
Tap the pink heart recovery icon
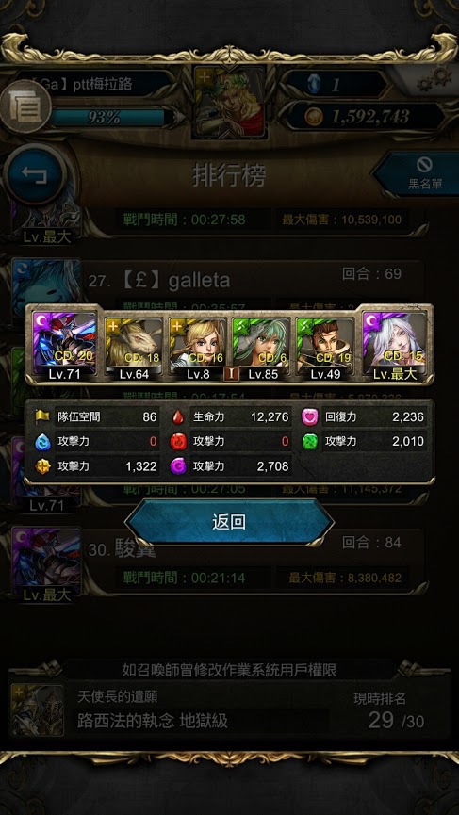click(310, 416)
